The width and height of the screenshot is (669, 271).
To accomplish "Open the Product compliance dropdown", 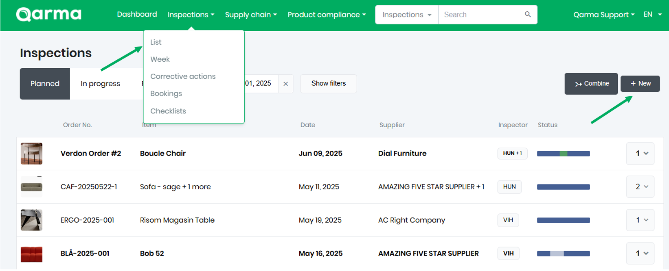I will click(x=327, y=15).
